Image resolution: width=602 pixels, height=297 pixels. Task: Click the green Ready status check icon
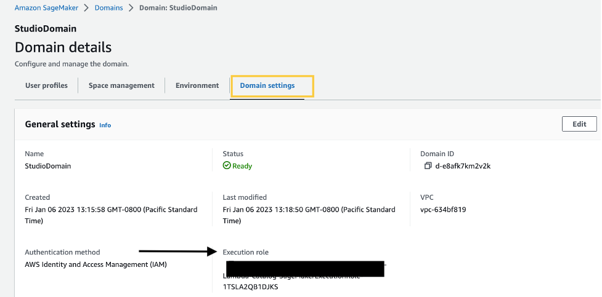click(227, 165)
